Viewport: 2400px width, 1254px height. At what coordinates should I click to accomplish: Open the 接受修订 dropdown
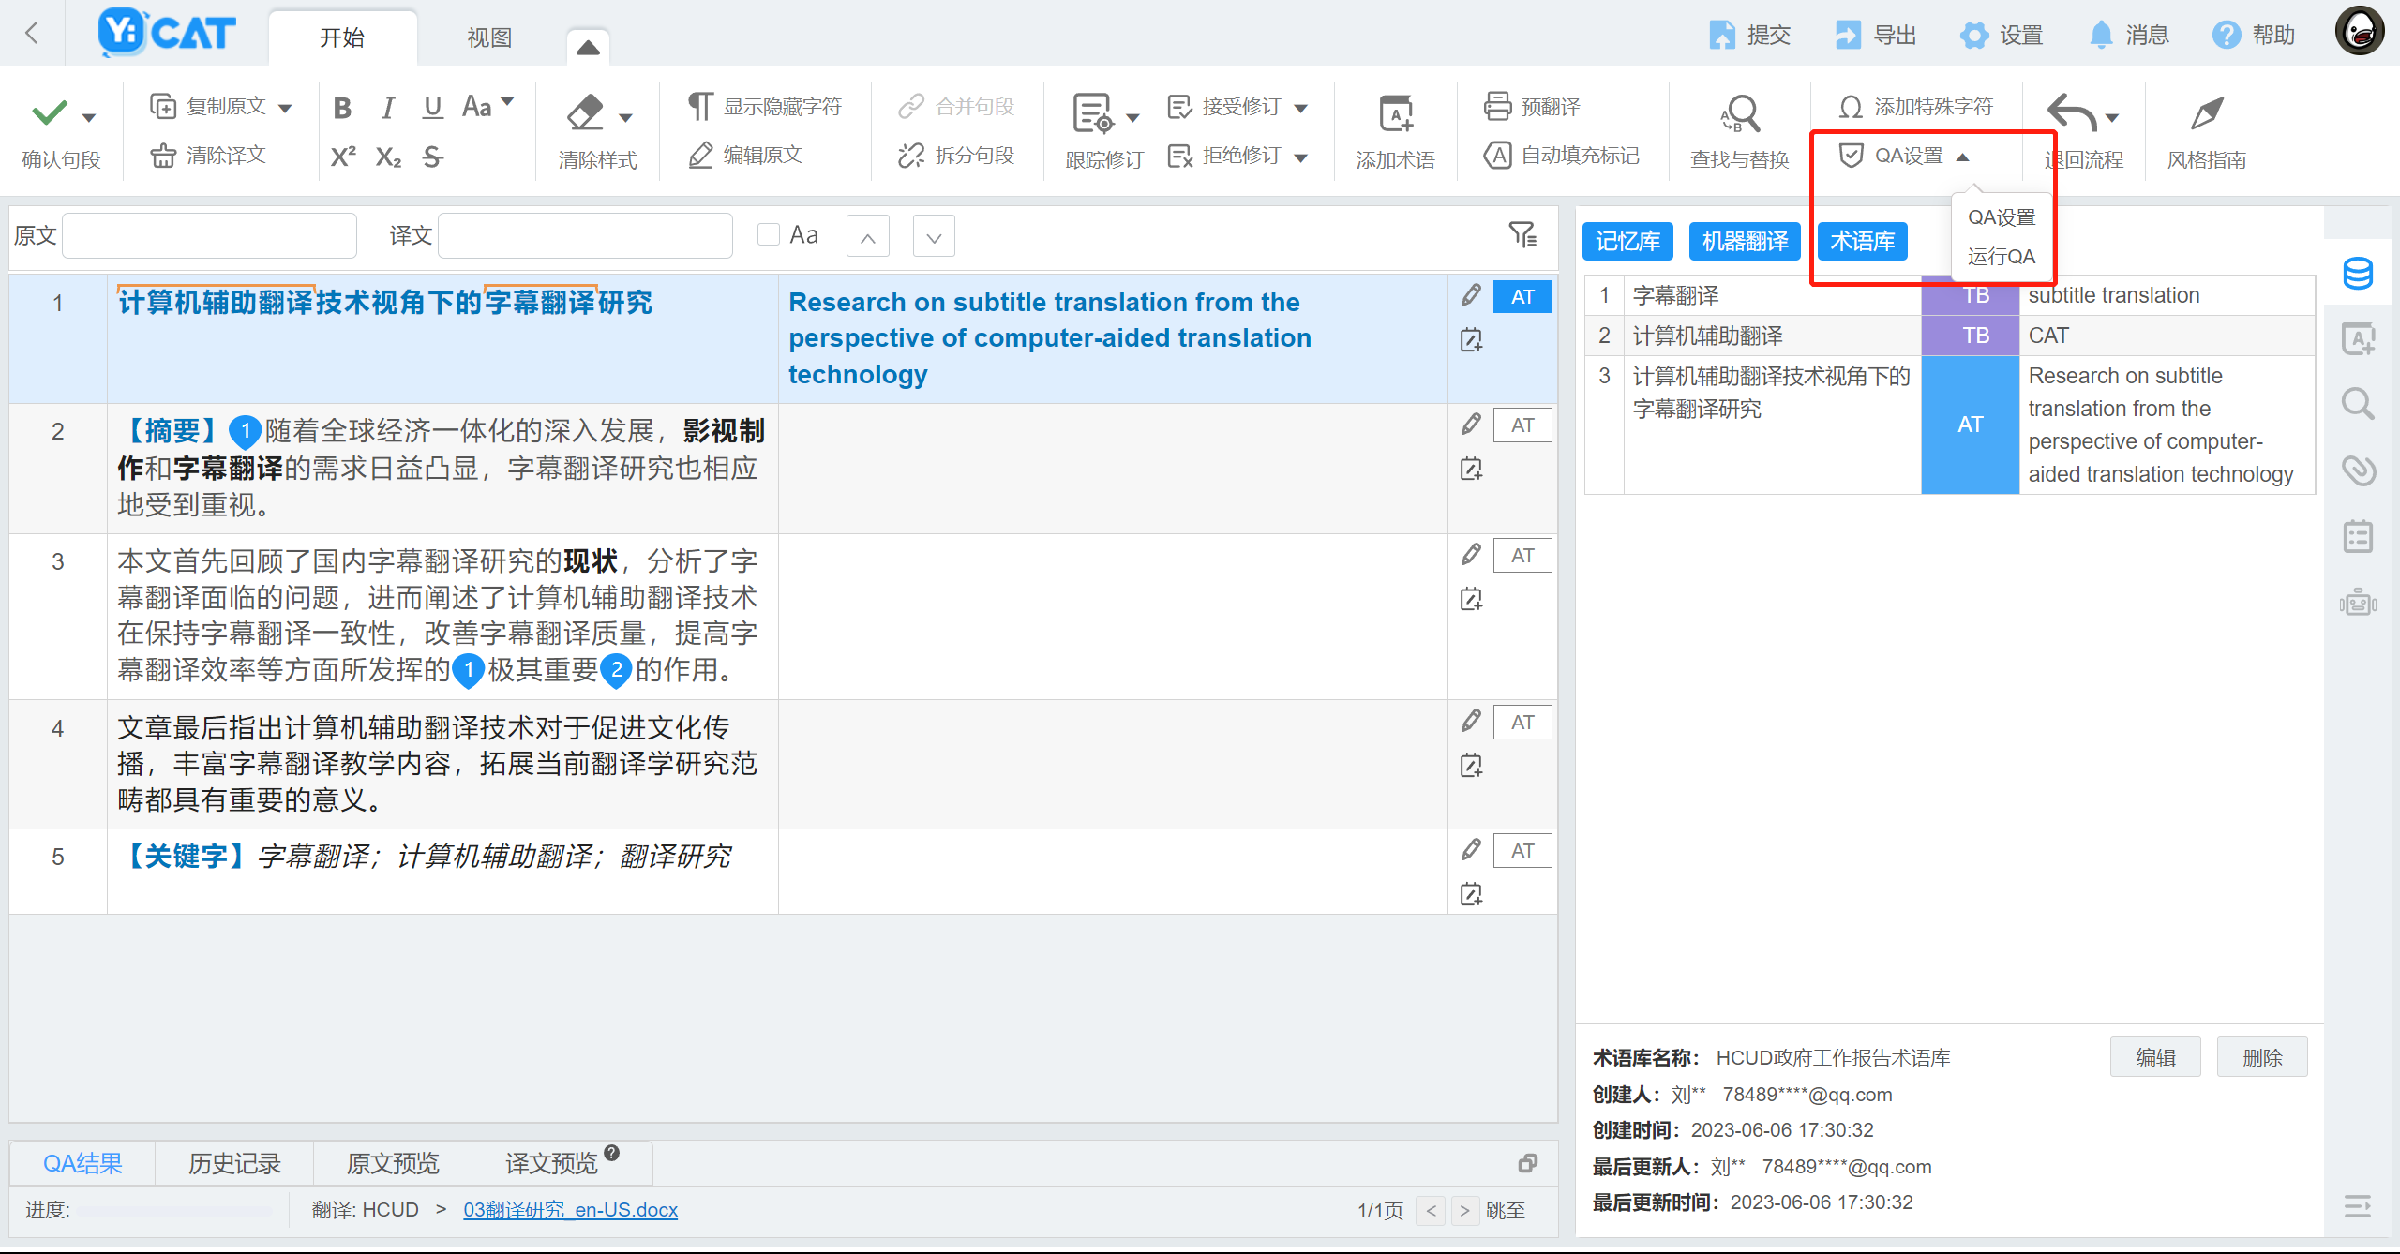[x=1302, y=107]
